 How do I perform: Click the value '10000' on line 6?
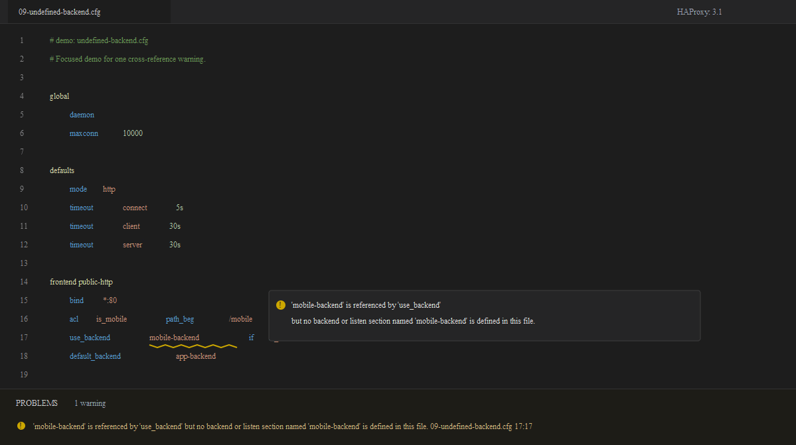[133, 133]
